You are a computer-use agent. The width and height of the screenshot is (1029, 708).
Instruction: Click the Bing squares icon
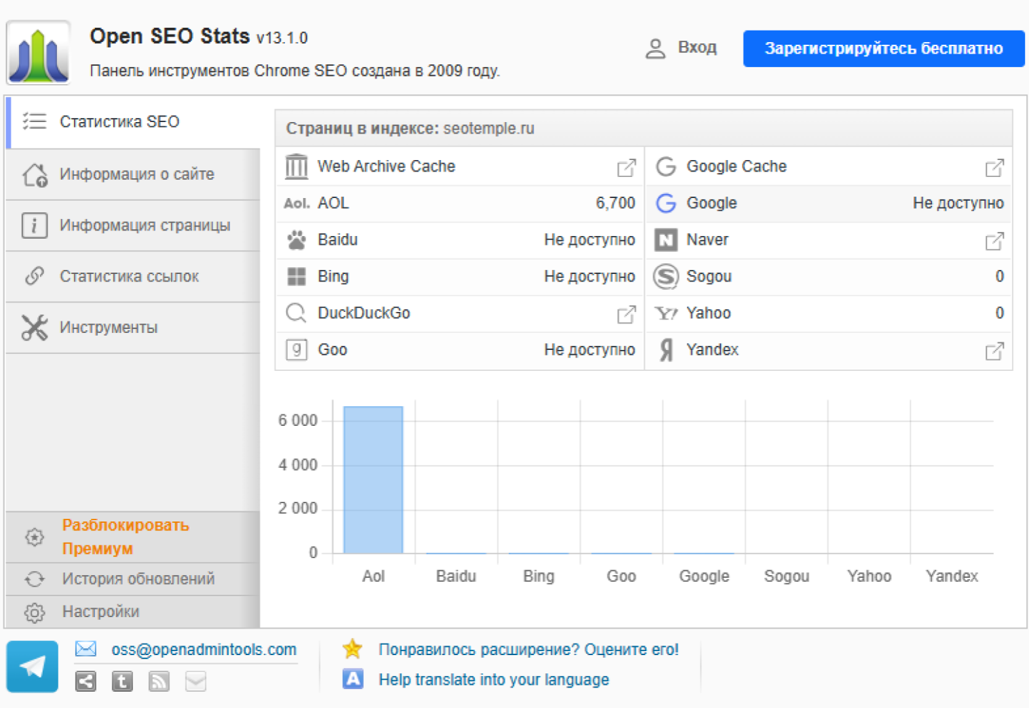[x=296, y=277]
